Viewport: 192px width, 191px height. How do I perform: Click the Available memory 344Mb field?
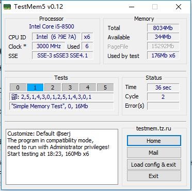(x=163, y=37)
